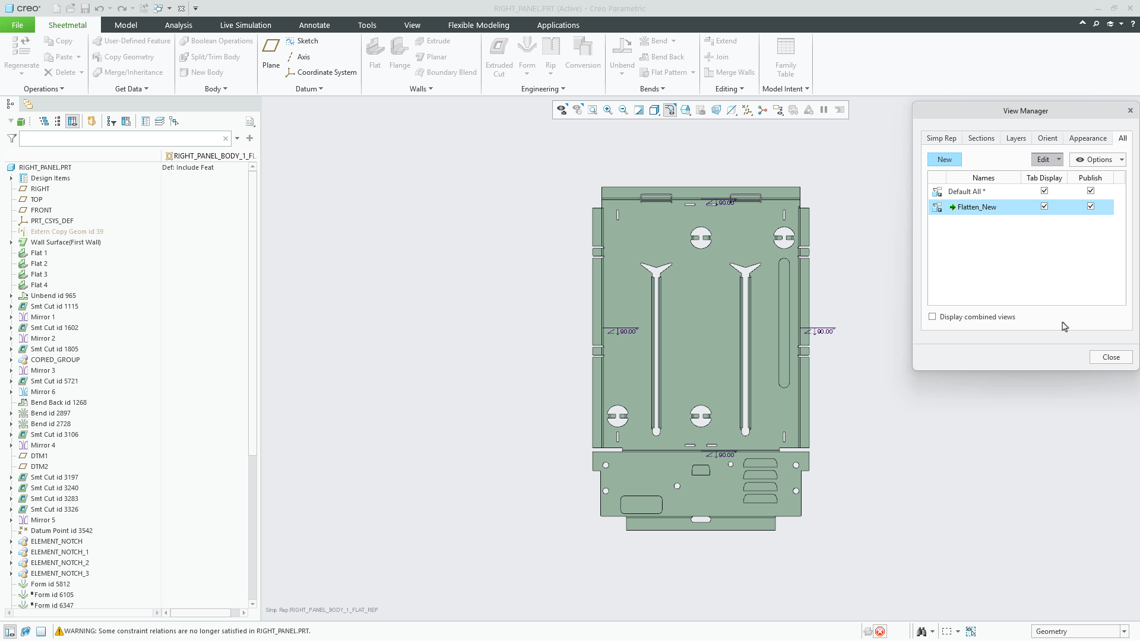Open Edit dropdown in View Manager
This screenshot has height=641, width=1140.
click(x=1047, y=160)
